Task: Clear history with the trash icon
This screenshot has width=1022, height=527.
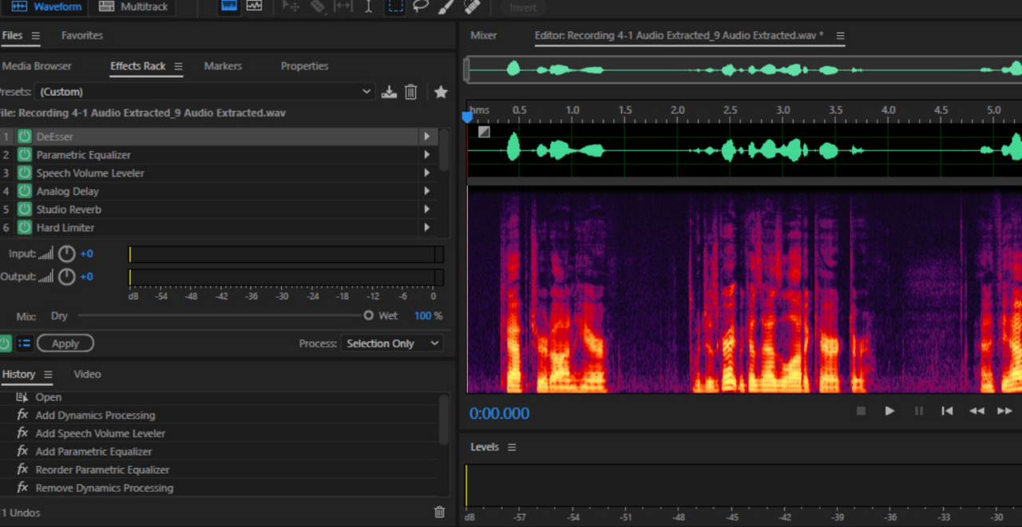Action: (439, 513)
